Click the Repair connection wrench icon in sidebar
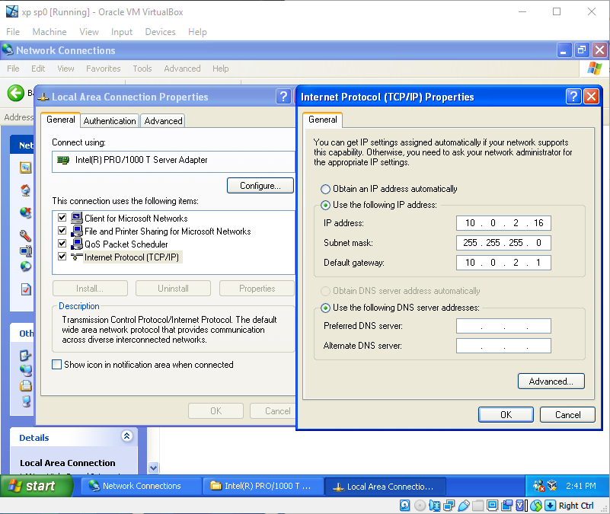The height and width of the screenshot is (514, 610). click(x=26, y=235)
